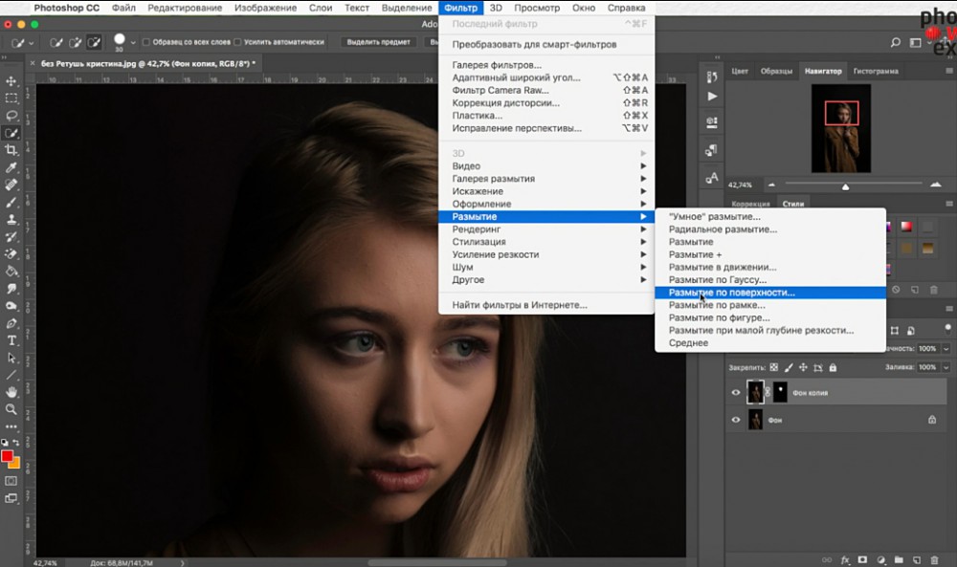Choose 'Размытие по Гауссу...' from submenu
Screen dimensions: 957x567
[x=717, y=279]
